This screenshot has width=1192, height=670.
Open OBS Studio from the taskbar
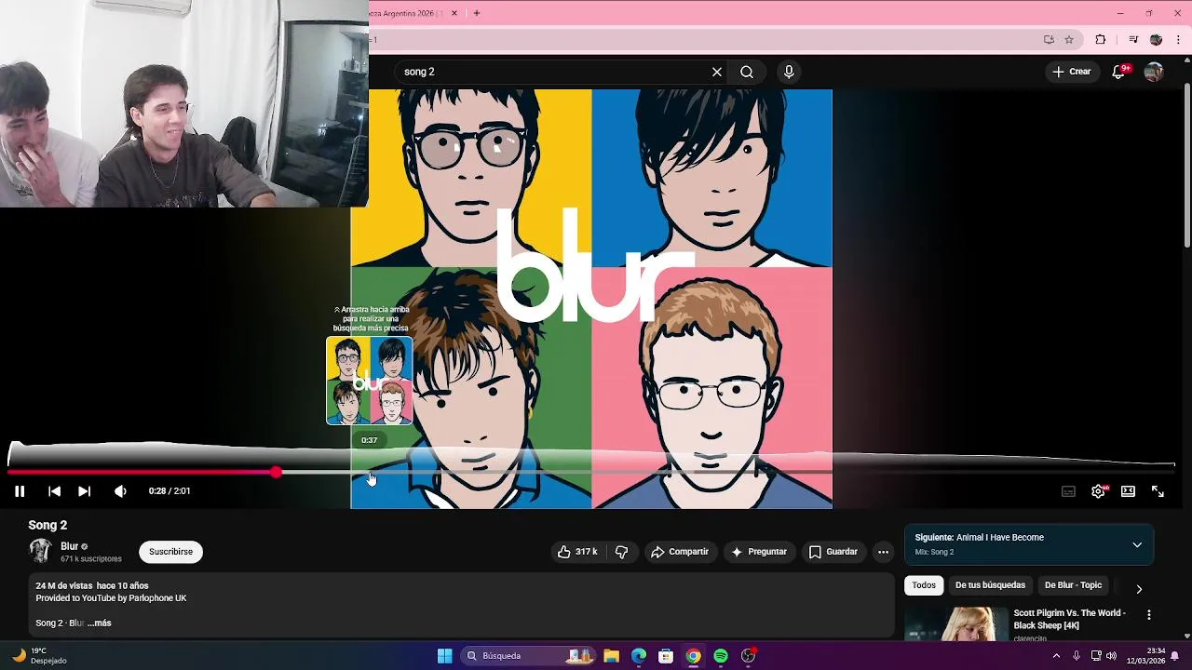pyautogui.click(x=748, y=656)
